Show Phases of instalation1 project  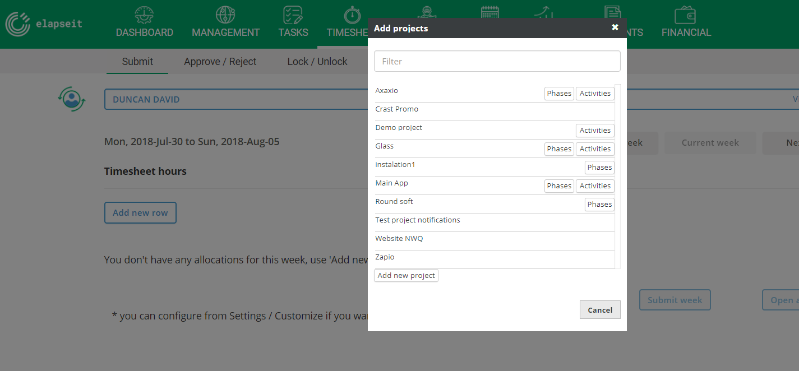point(599,167)
